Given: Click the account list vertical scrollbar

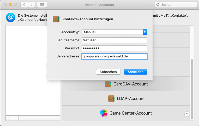Looking at the screenshot, I should (192, 88).
